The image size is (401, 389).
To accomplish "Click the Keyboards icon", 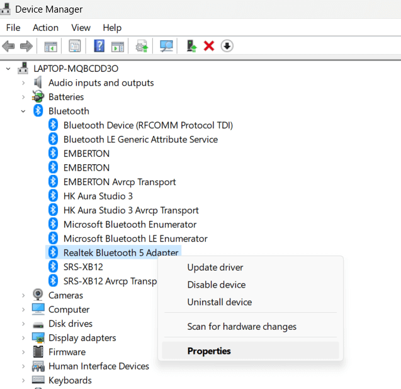I will [x=38, y=380].
